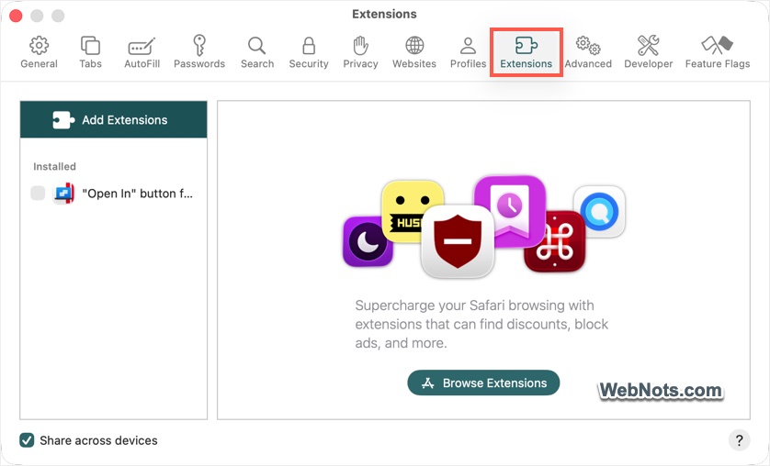
Task: Open the help question mark button
Action: point(739,440)
